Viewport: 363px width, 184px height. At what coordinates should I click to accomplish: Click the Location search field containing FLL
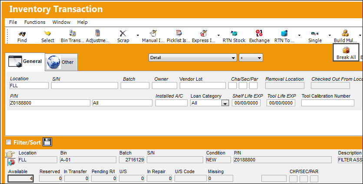[29, 85]
